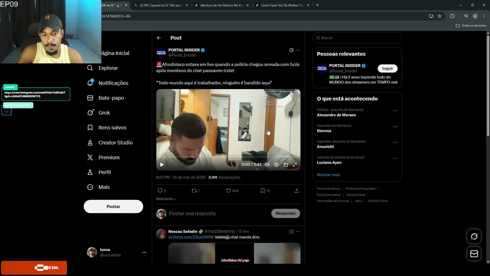Open Acessibilidade footer link
Screen dimensions: 490x276
tap(356, 195)
